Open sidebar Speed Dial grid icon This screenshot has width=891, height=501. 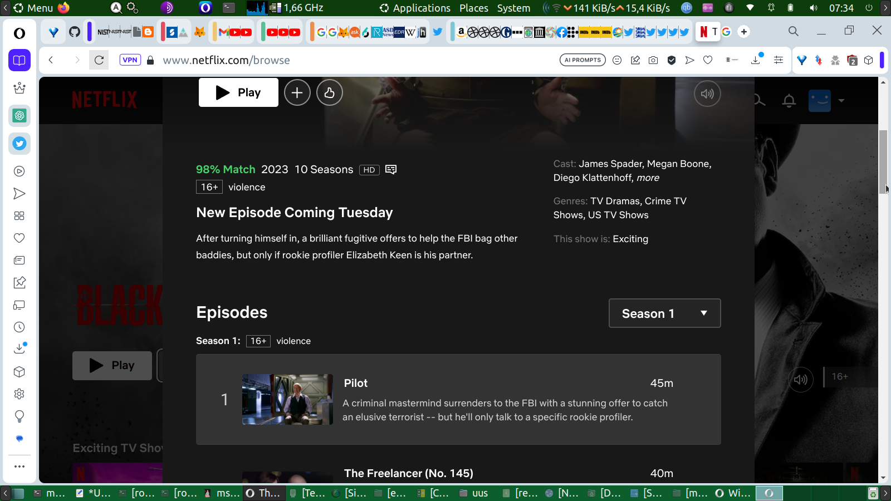click(19, 216)
